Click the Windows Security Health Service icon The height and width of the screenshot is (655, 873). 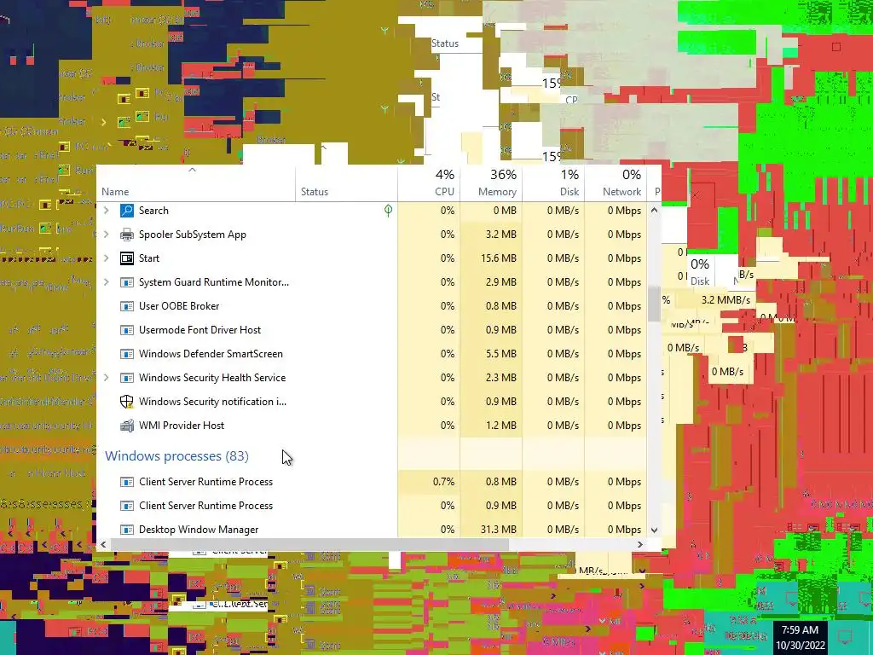127,378
